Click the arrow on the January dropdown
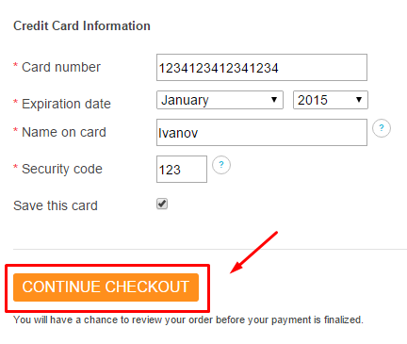407x344 pixels. 274,100
